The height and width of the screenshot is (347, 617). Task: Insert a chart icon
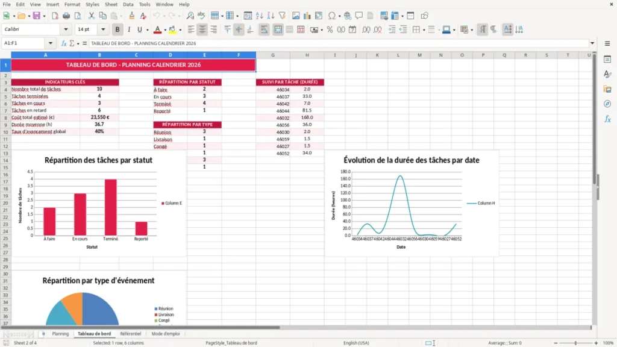point(307,16)
